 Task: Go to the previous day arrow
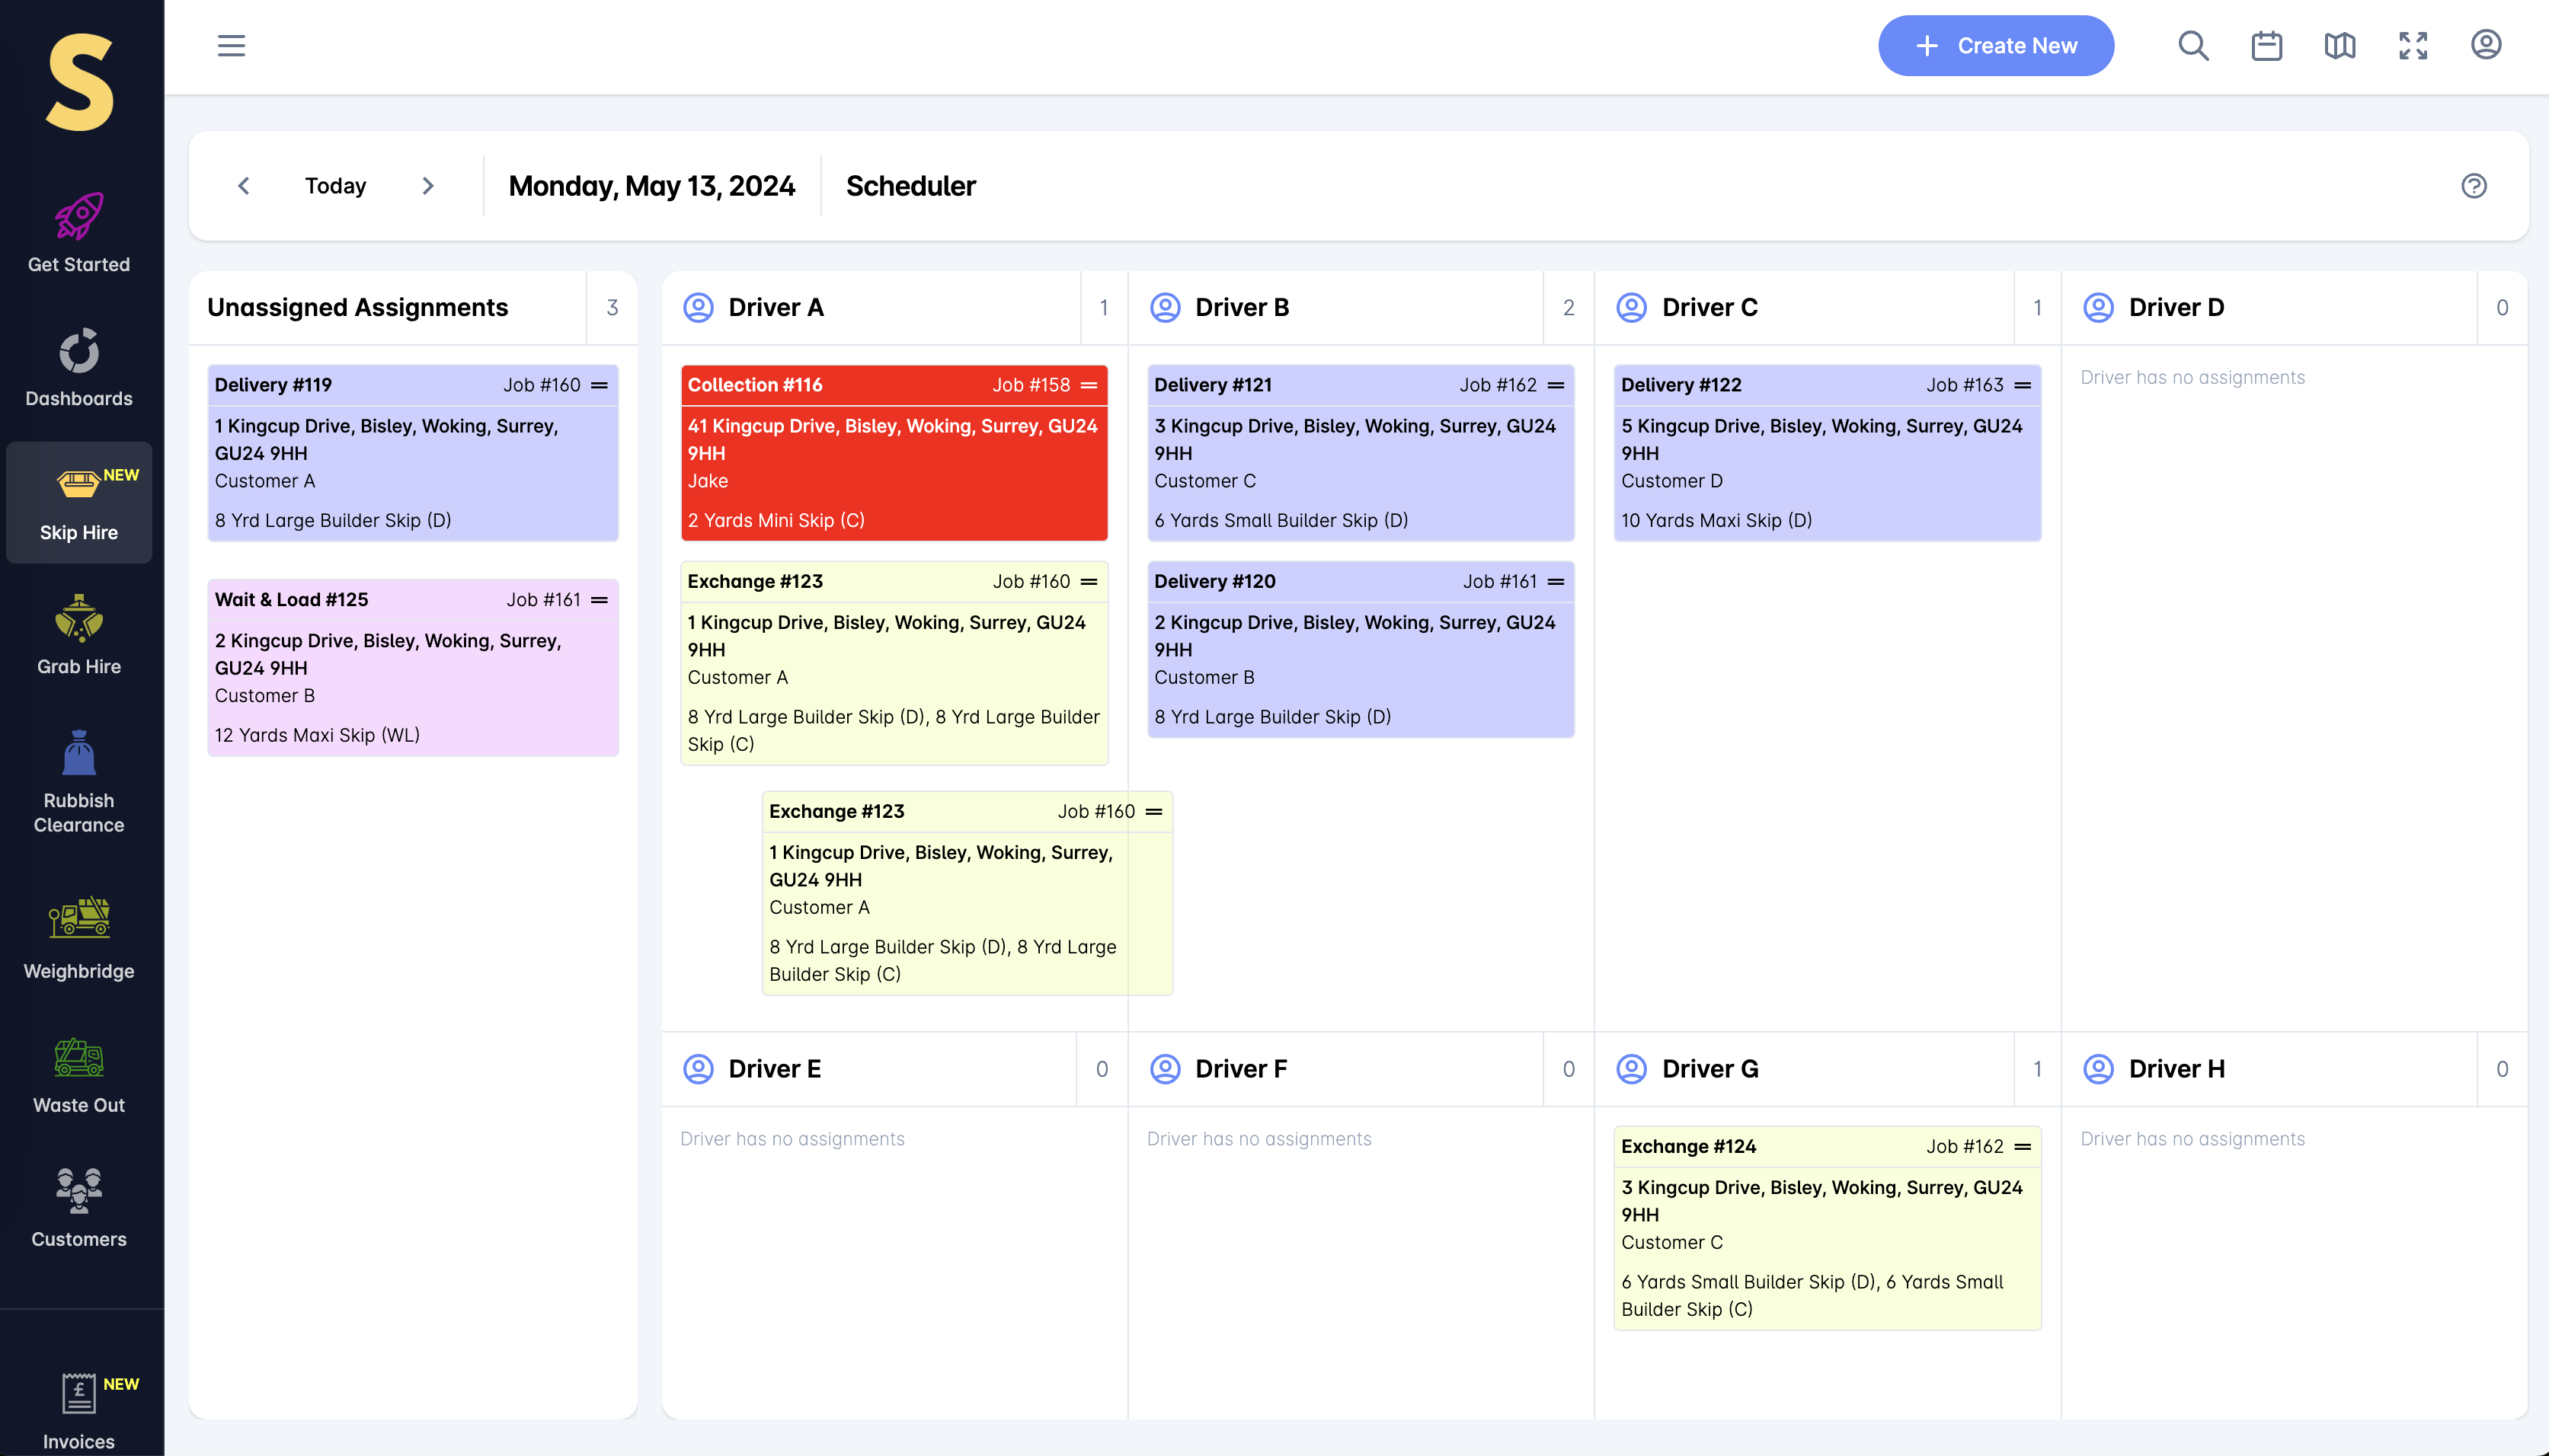click(x=243, y=186)
